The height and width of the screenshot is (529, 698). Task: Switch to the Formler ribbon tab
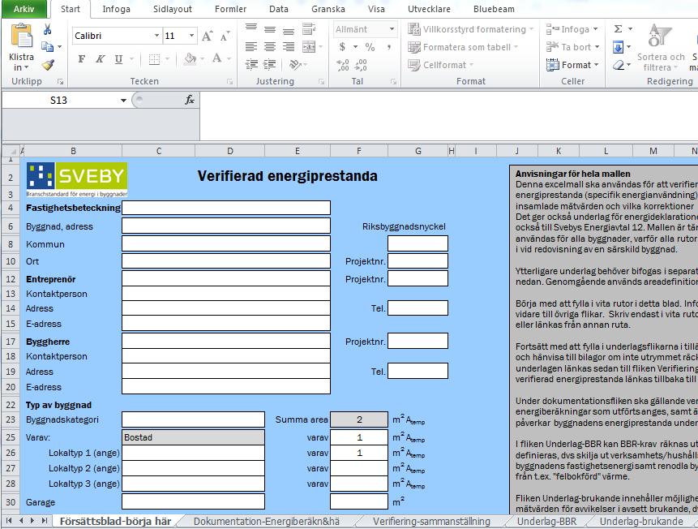[230, 9]
